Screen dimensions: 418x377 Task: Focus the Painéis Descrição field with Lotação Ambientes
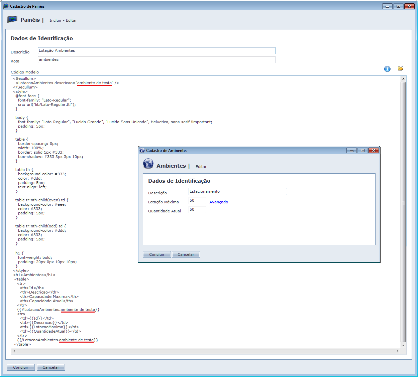click(156, 50)
